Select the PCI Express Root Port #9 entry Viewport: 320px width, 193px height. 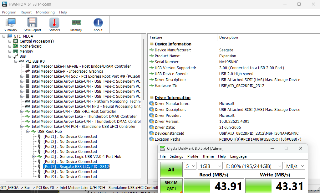point(86,76)
